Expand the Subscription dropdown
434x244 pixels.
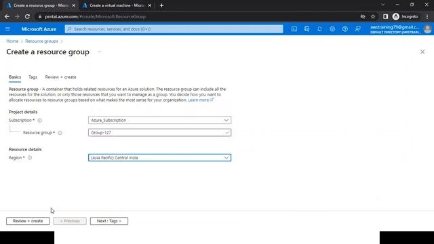tap(160, 120)
